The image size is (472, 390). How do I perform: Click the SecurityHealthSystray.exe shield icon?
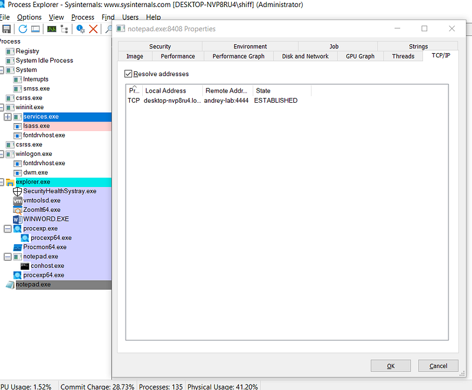pyautogui.click(x=18, y=191)
